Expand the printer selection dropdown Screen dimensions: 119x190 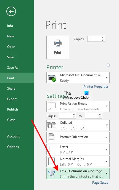tap(107, 78)
